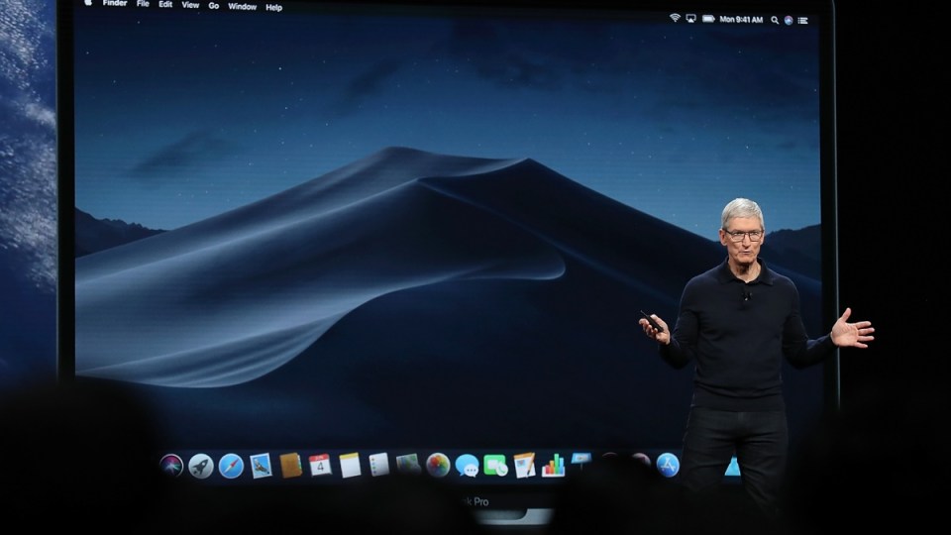This screenshot has width=951, height=535.
Task: Open the Reminders list icon in Dock
Action: [379, 465]
